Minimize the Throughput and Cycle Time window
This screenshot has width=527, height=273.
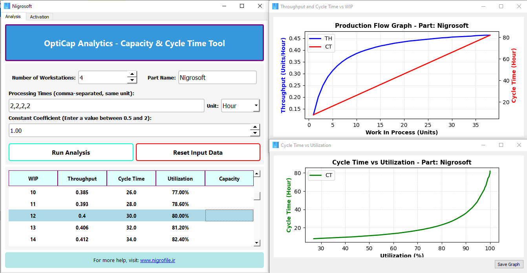pyautogui.click(x=483, y=6)
